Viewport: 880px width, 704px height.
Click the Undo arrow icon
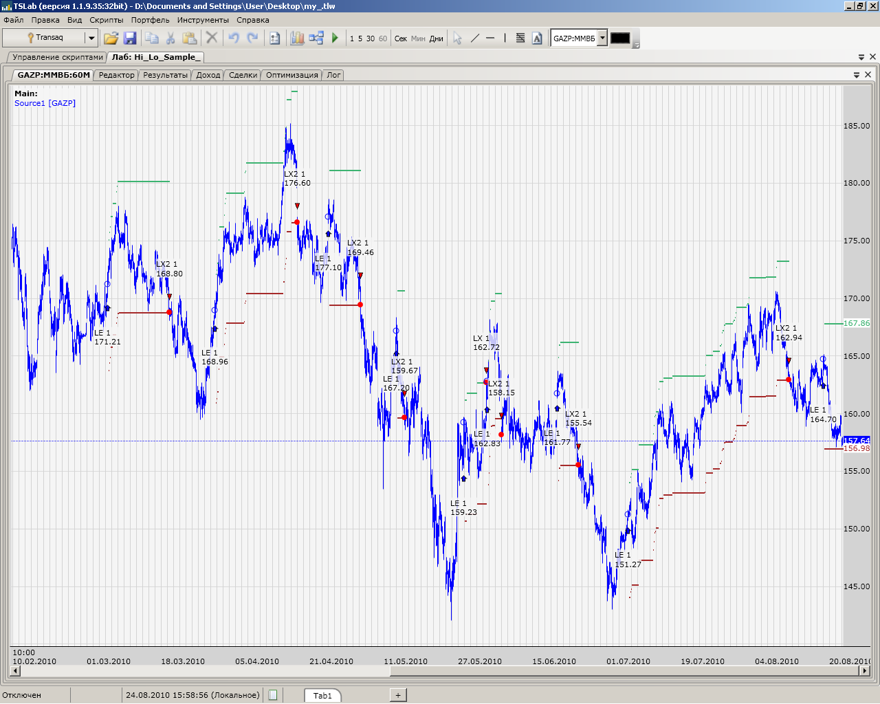click(234, 38)
